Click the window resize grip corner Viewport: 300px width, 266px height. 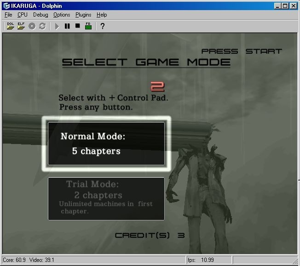tap(295, 261)
